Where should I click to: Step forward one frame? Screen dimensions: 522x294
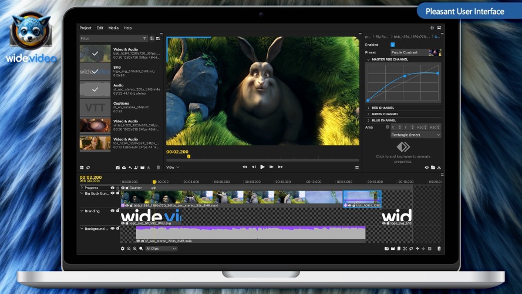[271, 166]
